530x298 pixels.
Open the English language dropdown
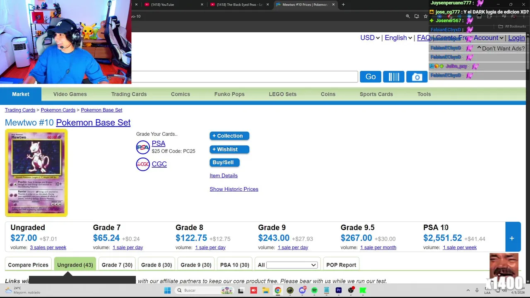(x=398, y=38)
